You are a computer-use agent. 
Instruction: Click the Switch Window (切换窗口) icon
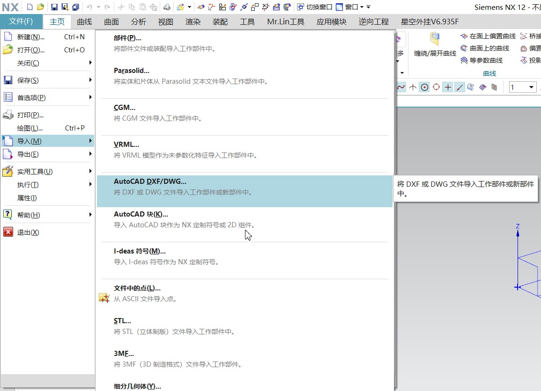(300, 7)
